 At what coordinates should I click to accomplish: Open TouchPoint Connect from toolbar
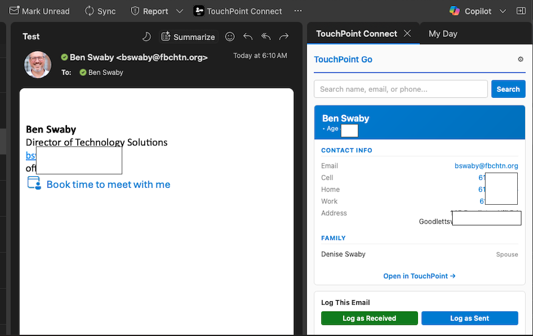(x=238, y=11)
